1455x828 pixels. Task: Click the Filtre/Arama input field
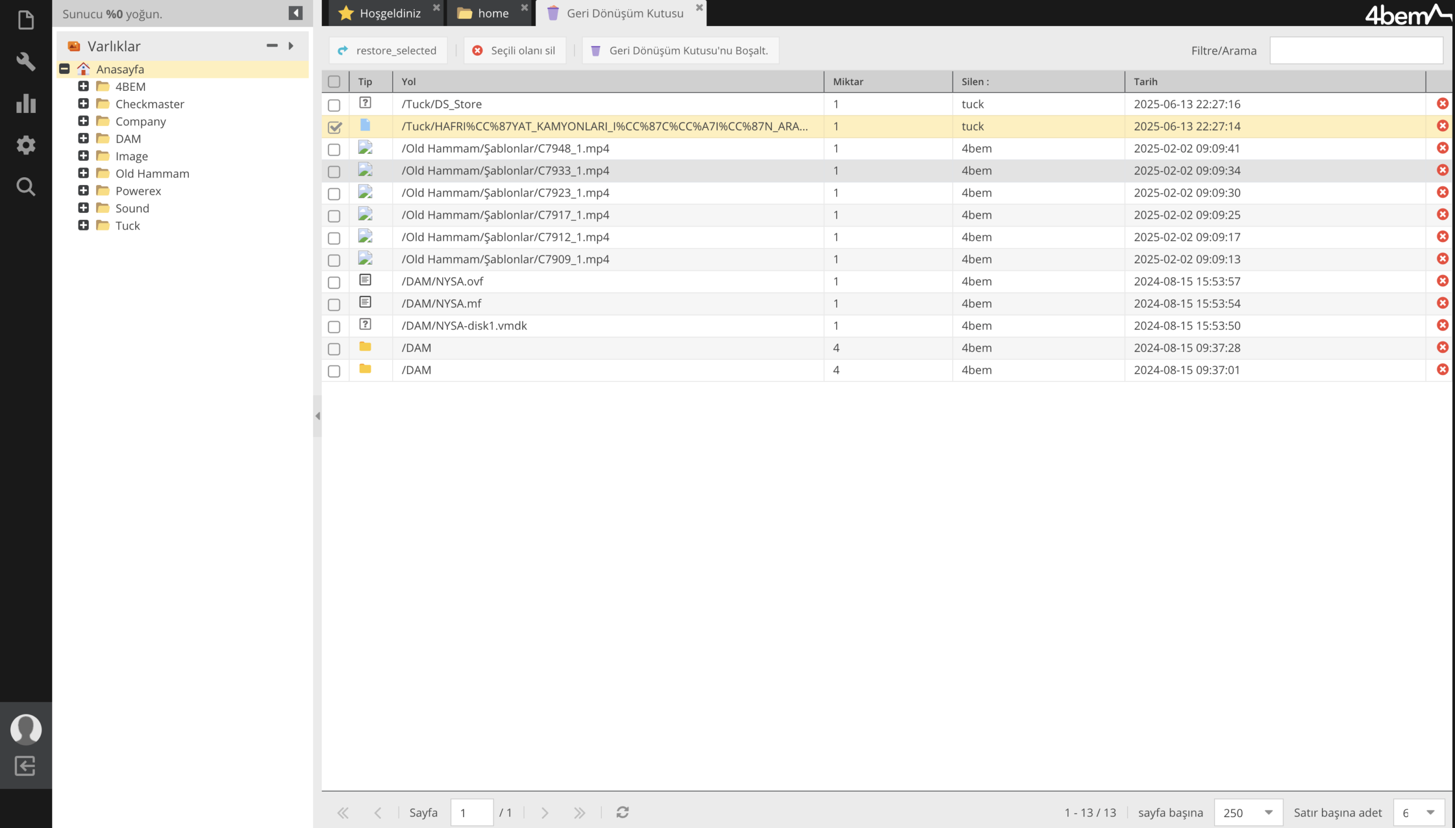pyautogui.click(x=1356, y=51)
